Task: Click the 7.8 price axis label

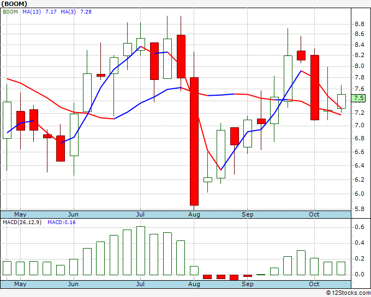Action: (x=359, y=78)
